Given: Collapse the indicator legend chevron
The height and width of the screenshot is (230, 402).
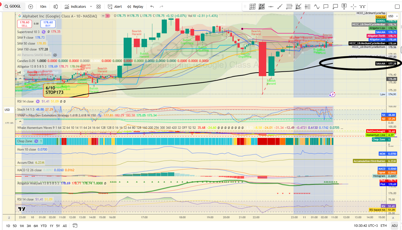Looking at the screenshot, I should point(20,78).
